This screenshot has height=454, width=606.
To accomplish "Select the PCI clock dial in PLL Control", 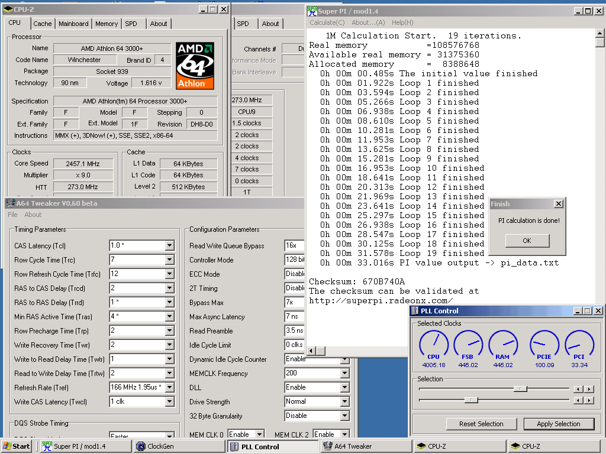I will pyautogui.click(x=579, y=345).
